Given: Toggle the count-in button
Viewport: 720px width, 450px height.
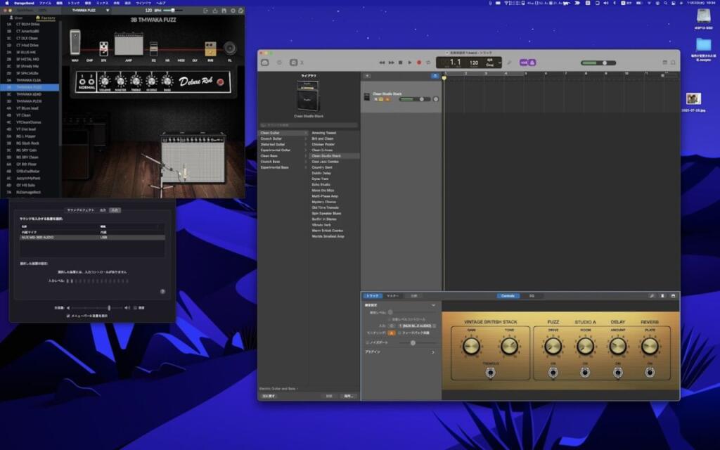Looking at the screenshot, I should coord(523,63).
